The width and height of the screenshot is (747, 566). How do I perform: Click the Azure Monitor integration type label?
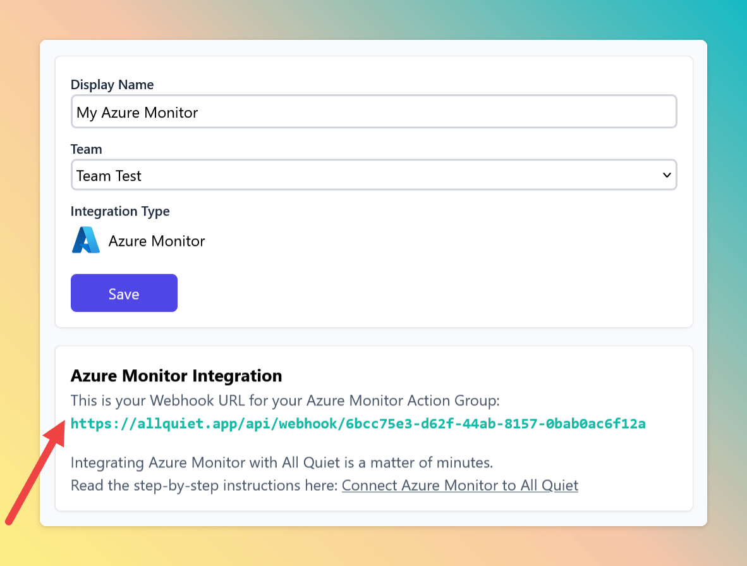tap(157, 241)
